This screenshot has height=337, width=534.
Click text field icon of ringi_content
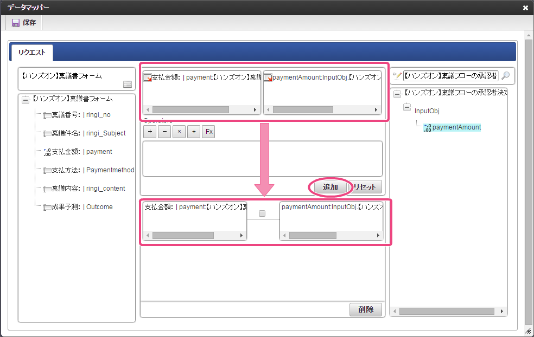(47, 189)
